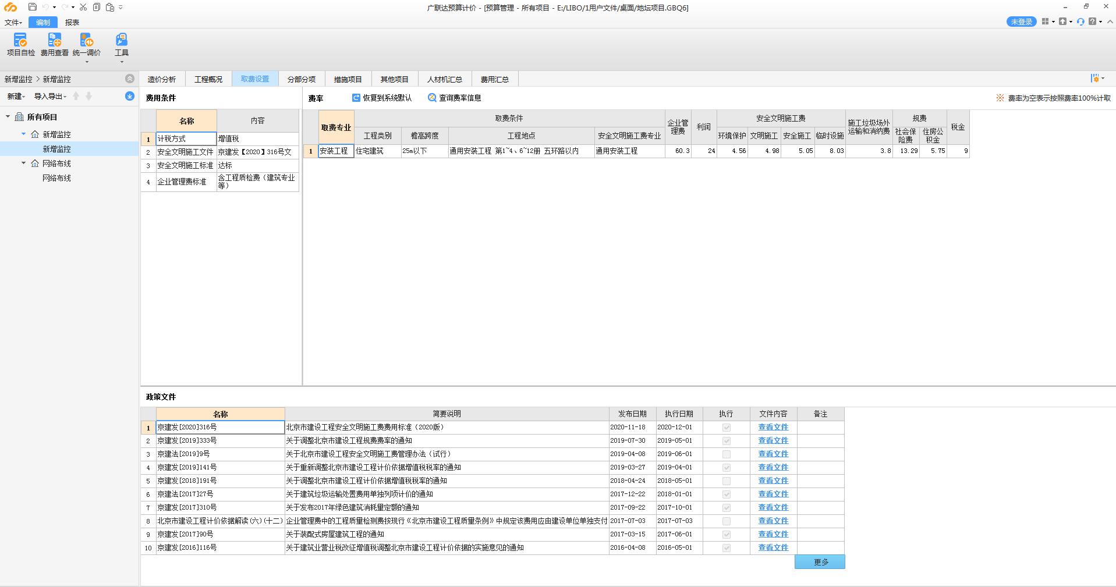Open the 导入导出 dropdown

[50, 96]
